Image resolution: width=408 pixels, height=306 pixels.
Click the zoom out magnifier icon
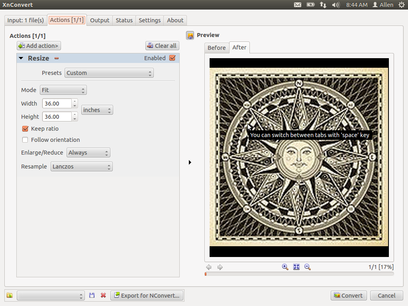coord(307,267)
